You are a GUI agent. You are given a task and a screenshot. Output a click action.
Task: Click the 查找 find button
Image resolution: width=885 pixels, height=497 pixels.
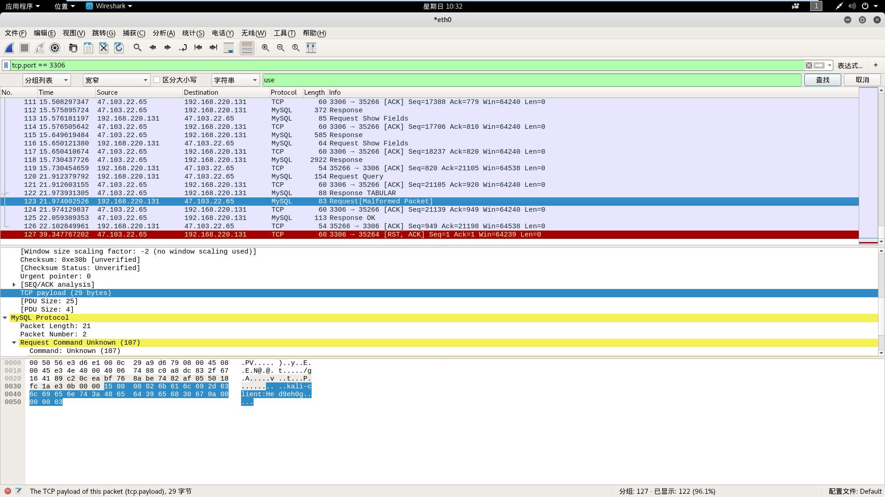[x=822, y=80]
